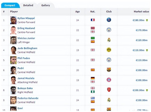This screenshot has width=151, height=112.
Task: Click FC Barcelona crest in Pedri row
Action: pyautogui.click(x=109, y=70)
